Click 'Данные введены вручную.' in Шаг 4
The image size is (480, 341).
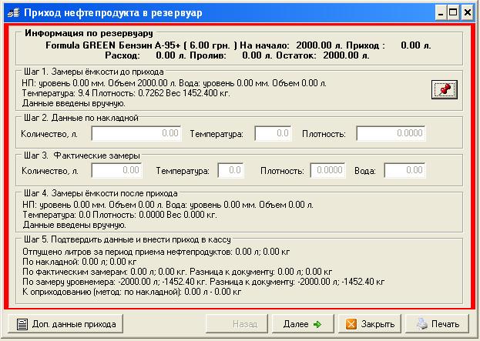75,225
